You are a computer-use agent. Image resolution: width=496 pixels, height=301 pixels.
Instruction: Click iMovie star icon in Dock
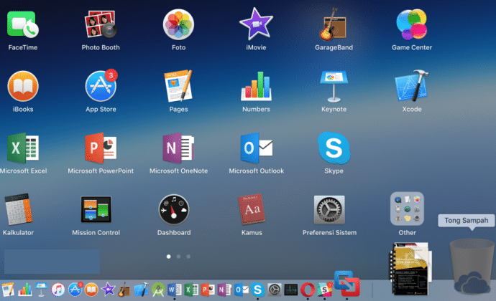pos(108,290)
